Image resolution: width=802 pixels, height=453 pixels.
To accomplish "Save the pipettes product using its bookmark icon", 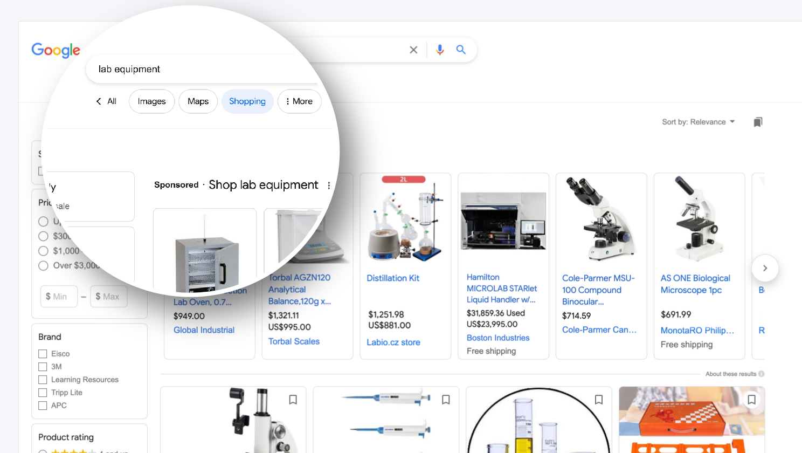I will 446,400.
